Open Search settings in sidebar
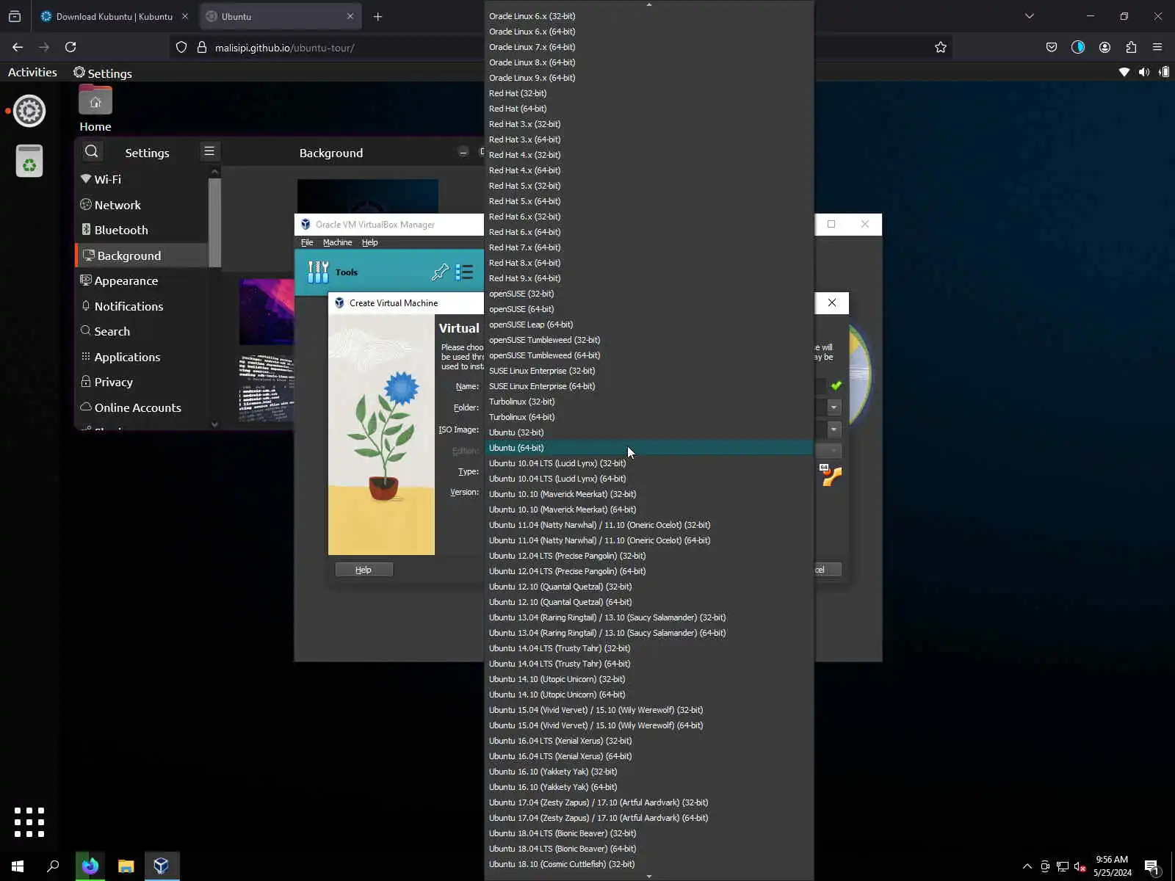This screenshot has height=881, width=1175. pyautogui.click(x=142, y=331)
